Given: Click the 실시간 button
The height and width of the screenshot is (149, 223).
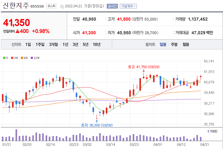Looking at the screenshot, I should (112, 6).
